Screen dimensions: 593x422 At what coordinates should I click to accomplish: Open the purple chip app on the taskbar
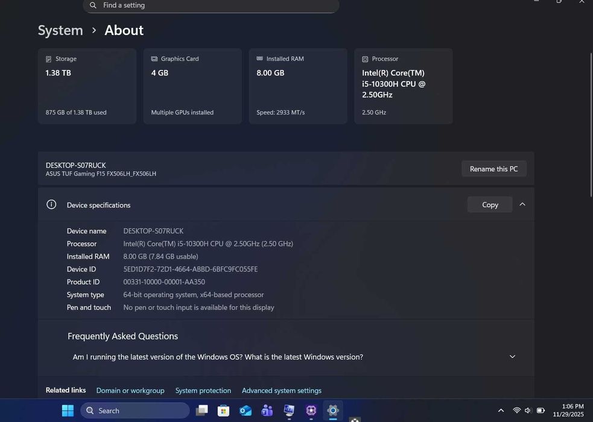pos(311,411)
